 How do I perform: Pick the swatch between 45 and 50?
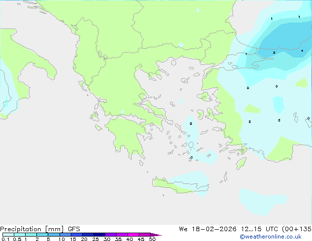(145, 235)
